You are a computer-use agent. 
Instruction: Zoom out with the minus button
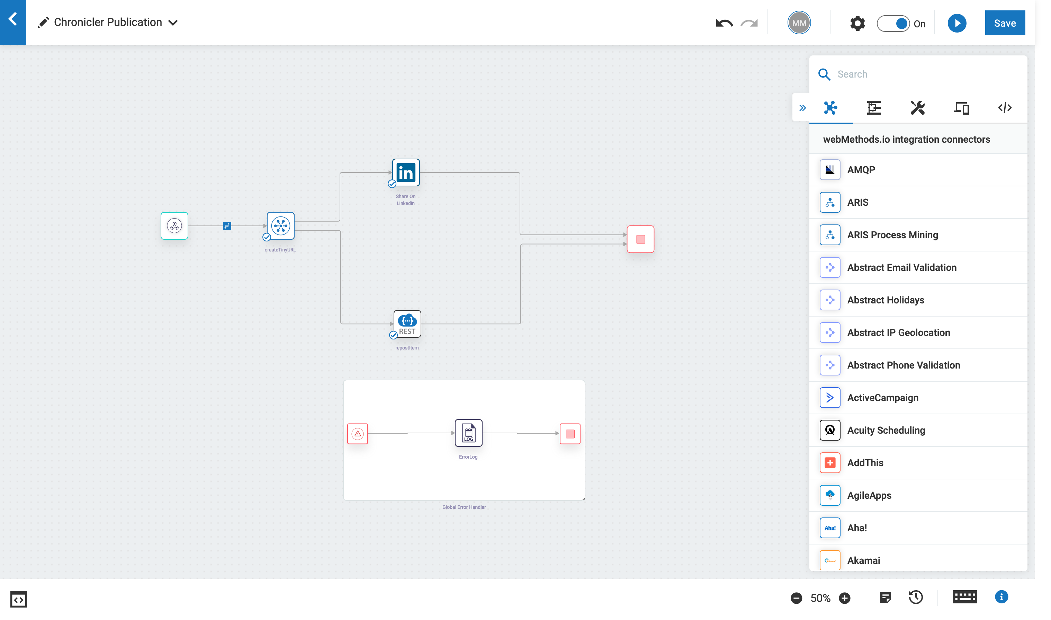(796, 598)
